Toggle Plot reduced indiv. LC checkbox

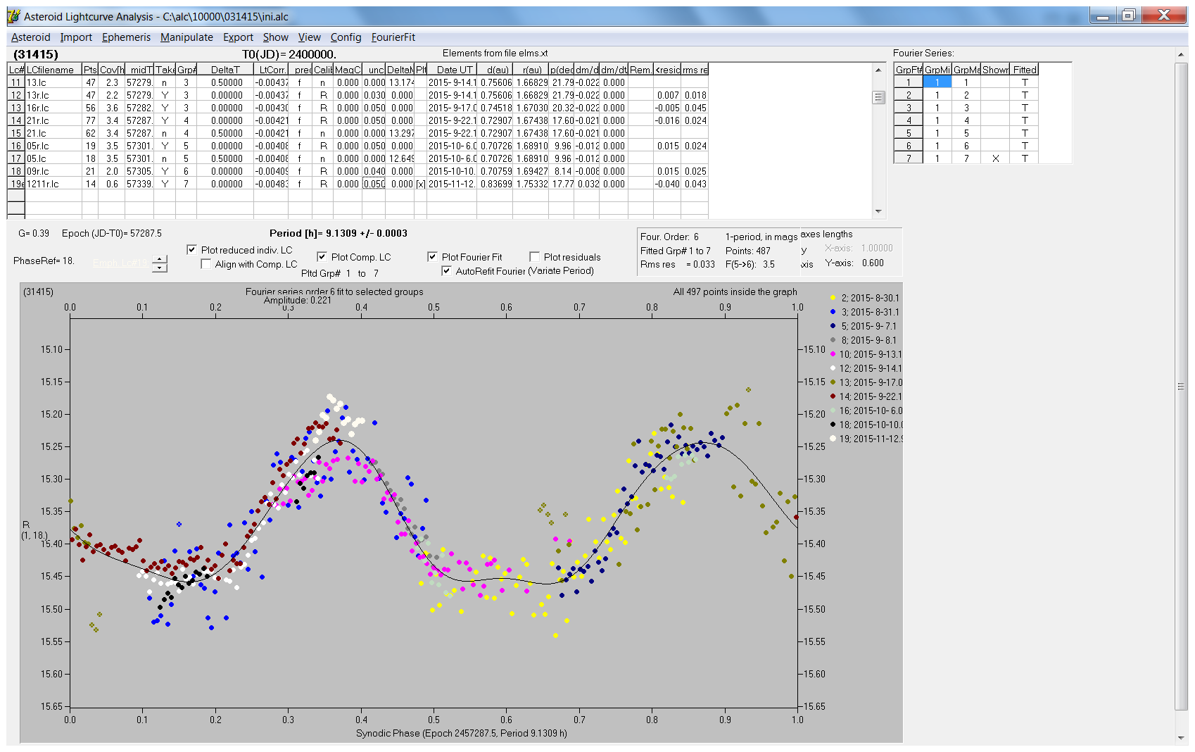(x=191, y=250)
